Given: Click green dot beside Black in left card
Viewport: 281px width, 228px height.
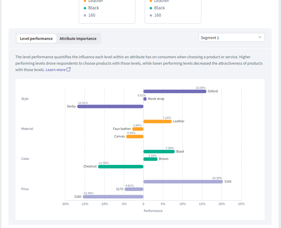Looking at the screenshot, I should [85, 8].
